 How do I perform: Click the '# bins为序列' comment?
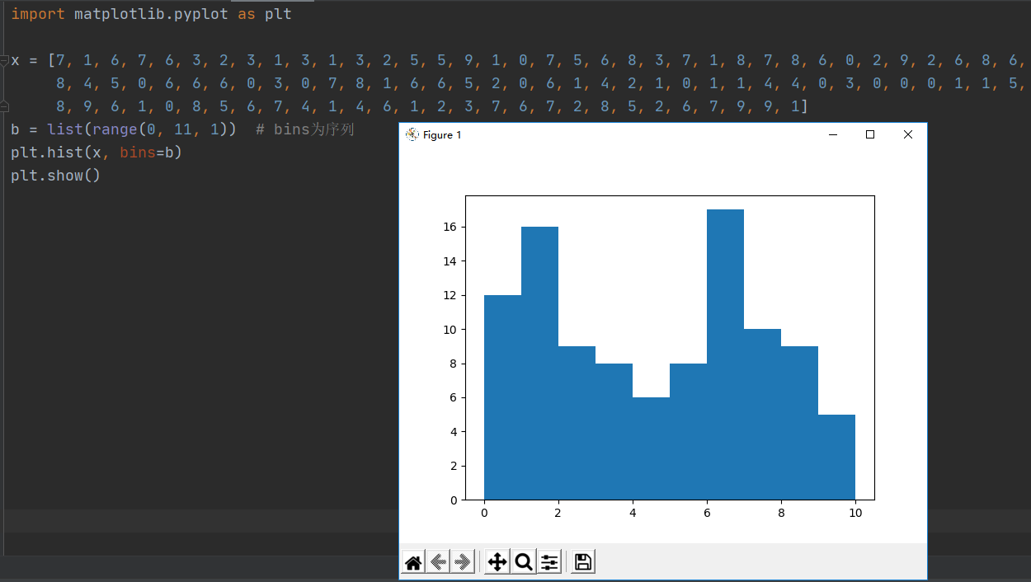point(304,129)
